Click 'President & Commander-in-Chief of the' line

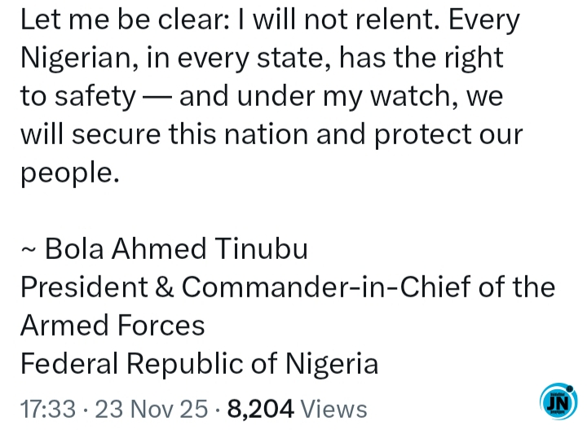(x=287, y=287)
